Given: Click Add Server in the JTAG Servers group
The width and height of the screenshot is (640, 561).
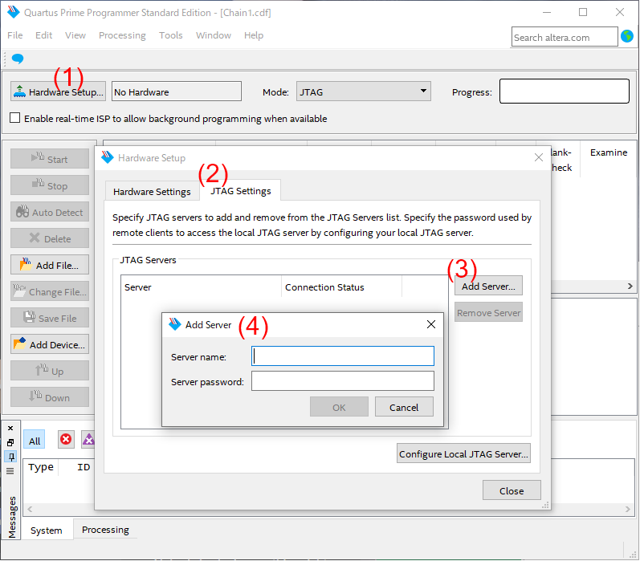Looking at the screenshot, I should 488,286.
